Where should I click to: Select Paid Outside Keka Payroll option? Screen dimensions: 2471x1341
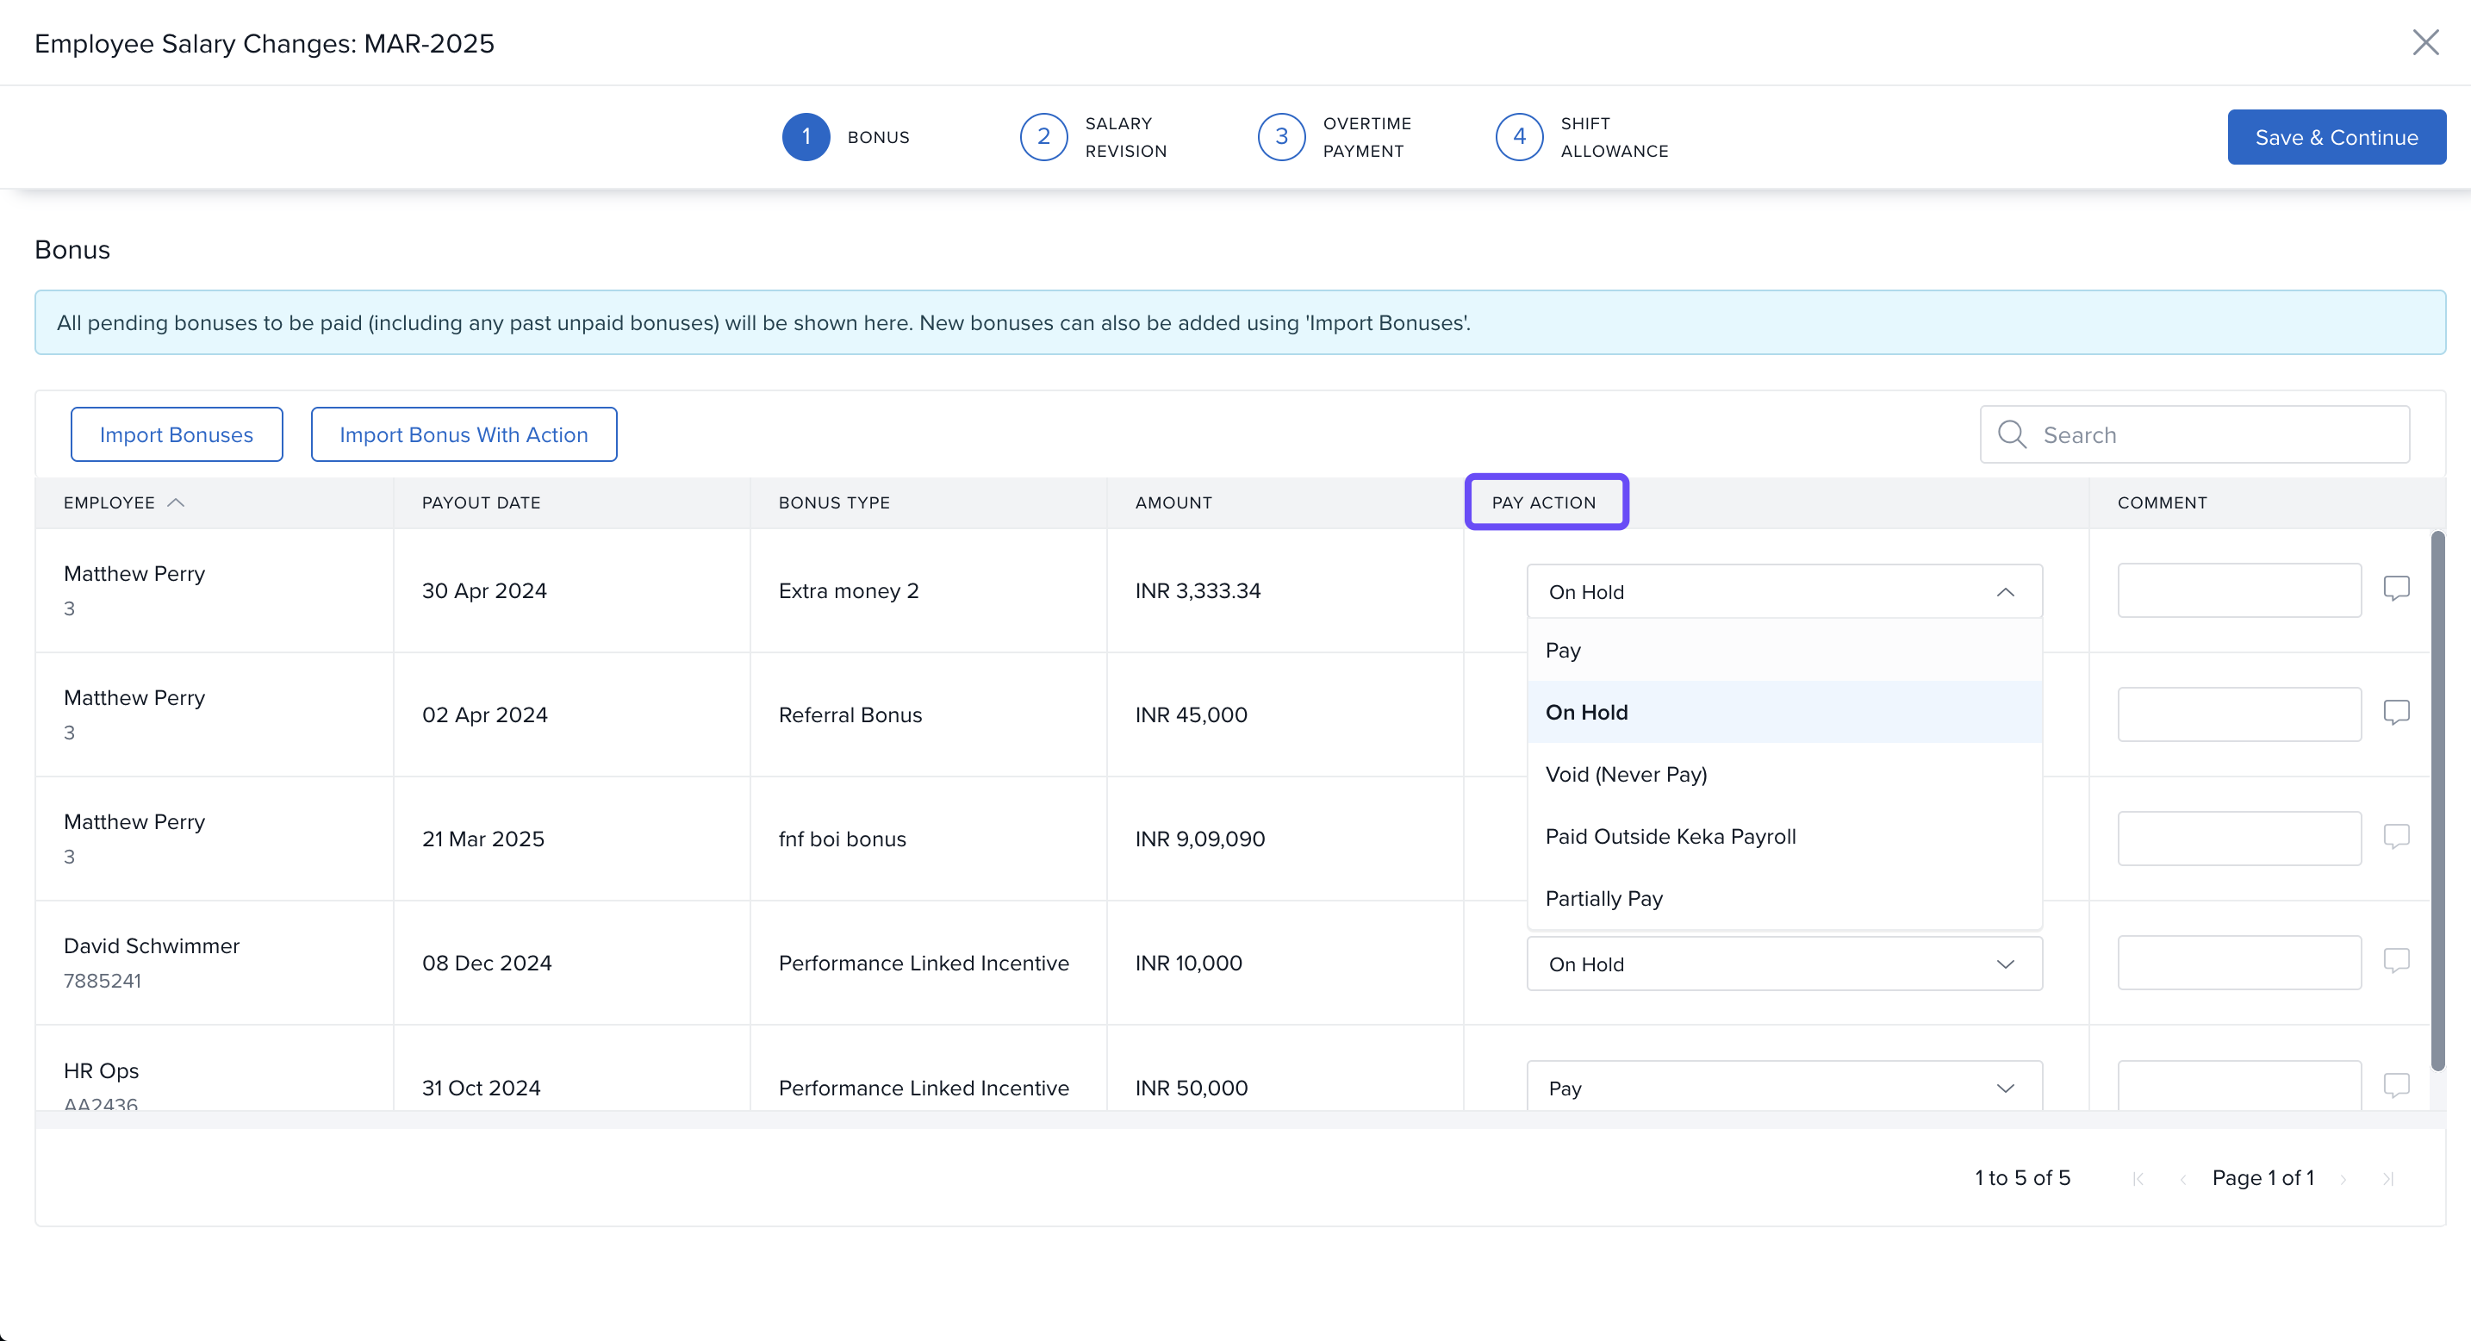tap(1670, 837)
